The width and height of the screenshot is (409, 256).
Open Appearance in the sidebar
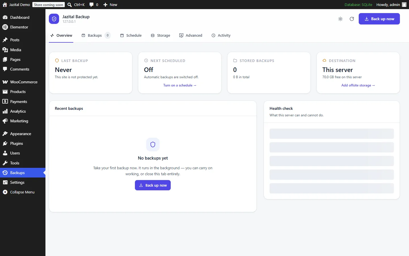(23, 134)
